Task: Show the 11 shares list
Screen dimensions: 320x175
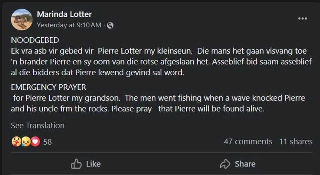Action: (x=295, y=142)
